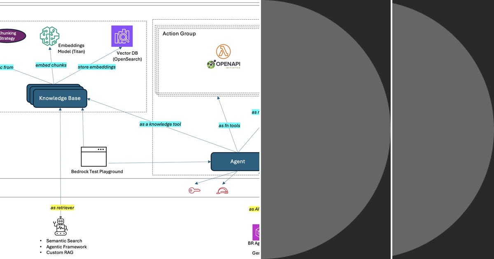Select the Action Group heading text

179,33
